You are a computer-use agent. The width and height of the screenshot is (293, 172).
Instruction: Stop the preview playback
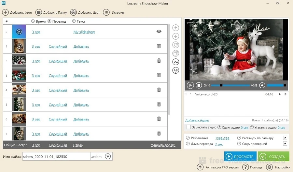coord(199,85)
